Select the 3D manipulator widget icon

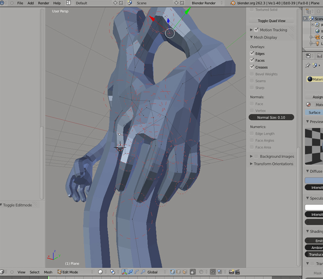[125, 272]
